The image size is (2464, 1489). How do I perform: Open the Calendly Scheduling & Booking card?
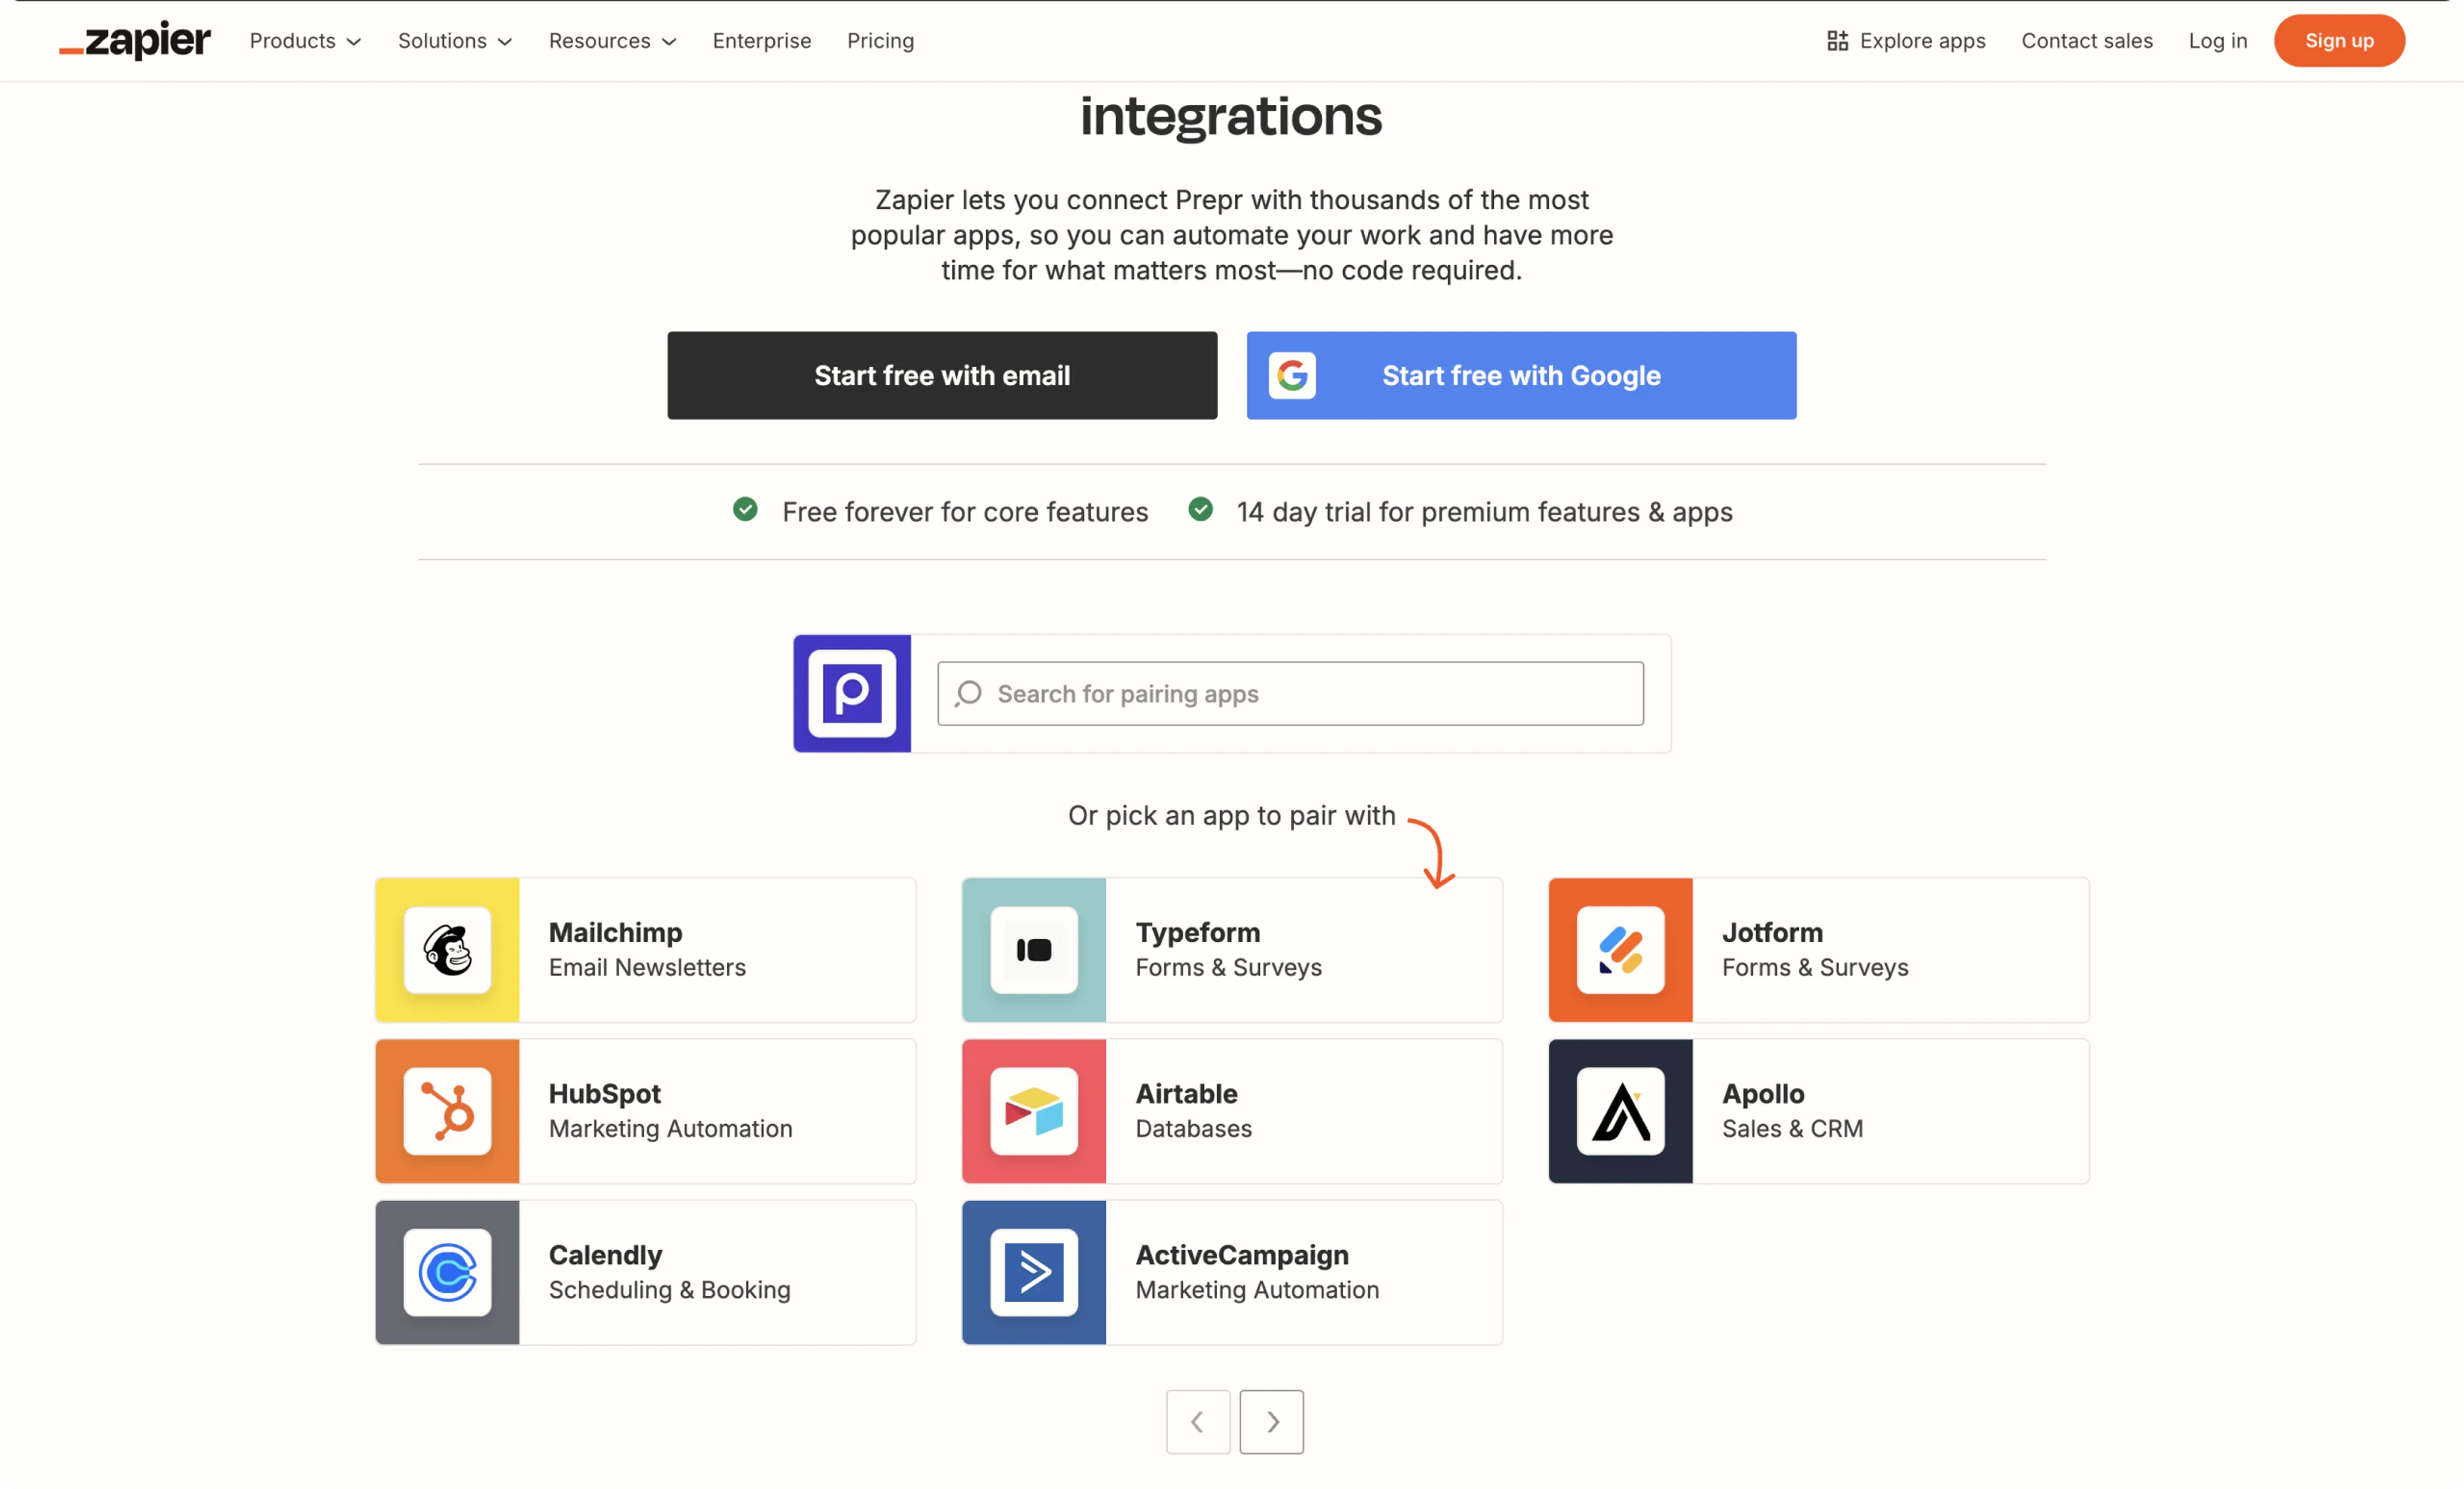click(x=646, y=1272)
